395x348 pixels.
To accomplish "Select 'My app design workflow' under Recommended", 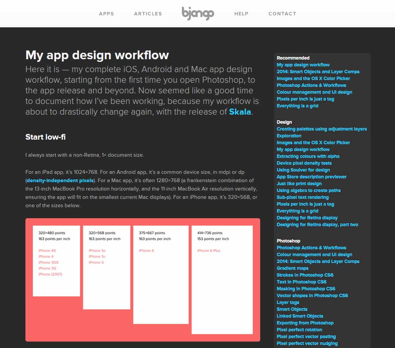I will coord(303,65).
